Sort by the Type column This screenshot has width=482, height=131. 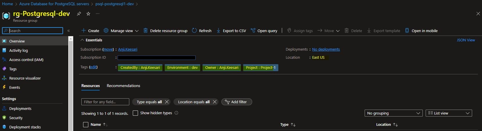tap(288, 125)
